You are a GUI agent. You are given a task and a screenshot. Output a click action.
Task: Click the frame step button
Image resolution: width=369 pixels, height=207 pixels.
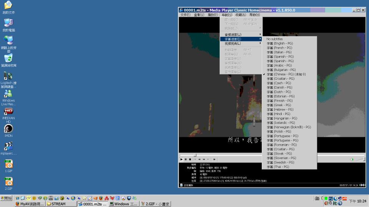tap(214, 159)
